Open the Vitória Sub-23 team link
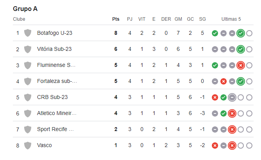The image size is (261, 160). pyautogui.click(x=54, y=49)
